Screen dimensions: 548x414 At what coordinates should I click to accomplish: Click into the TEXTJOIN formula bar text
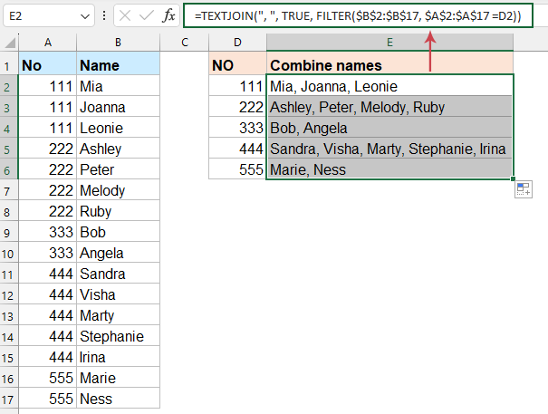point(353,15)
